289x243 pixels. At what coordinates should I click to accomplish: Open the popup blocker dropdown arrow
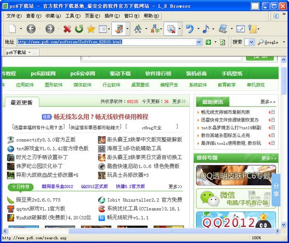(180, 29)
